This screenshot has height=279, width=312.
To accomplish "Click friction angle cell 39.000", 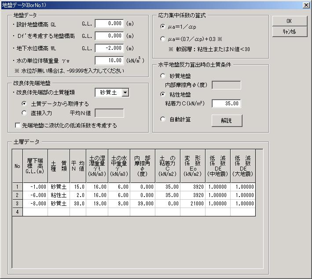I will pos(143,204).
